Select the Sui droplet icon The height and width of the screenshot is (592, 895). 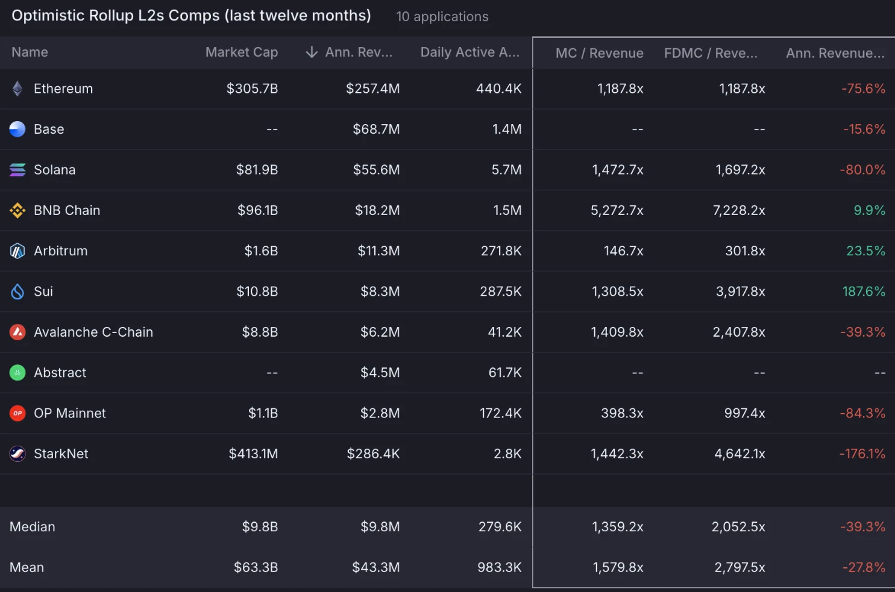click(17, 291)
